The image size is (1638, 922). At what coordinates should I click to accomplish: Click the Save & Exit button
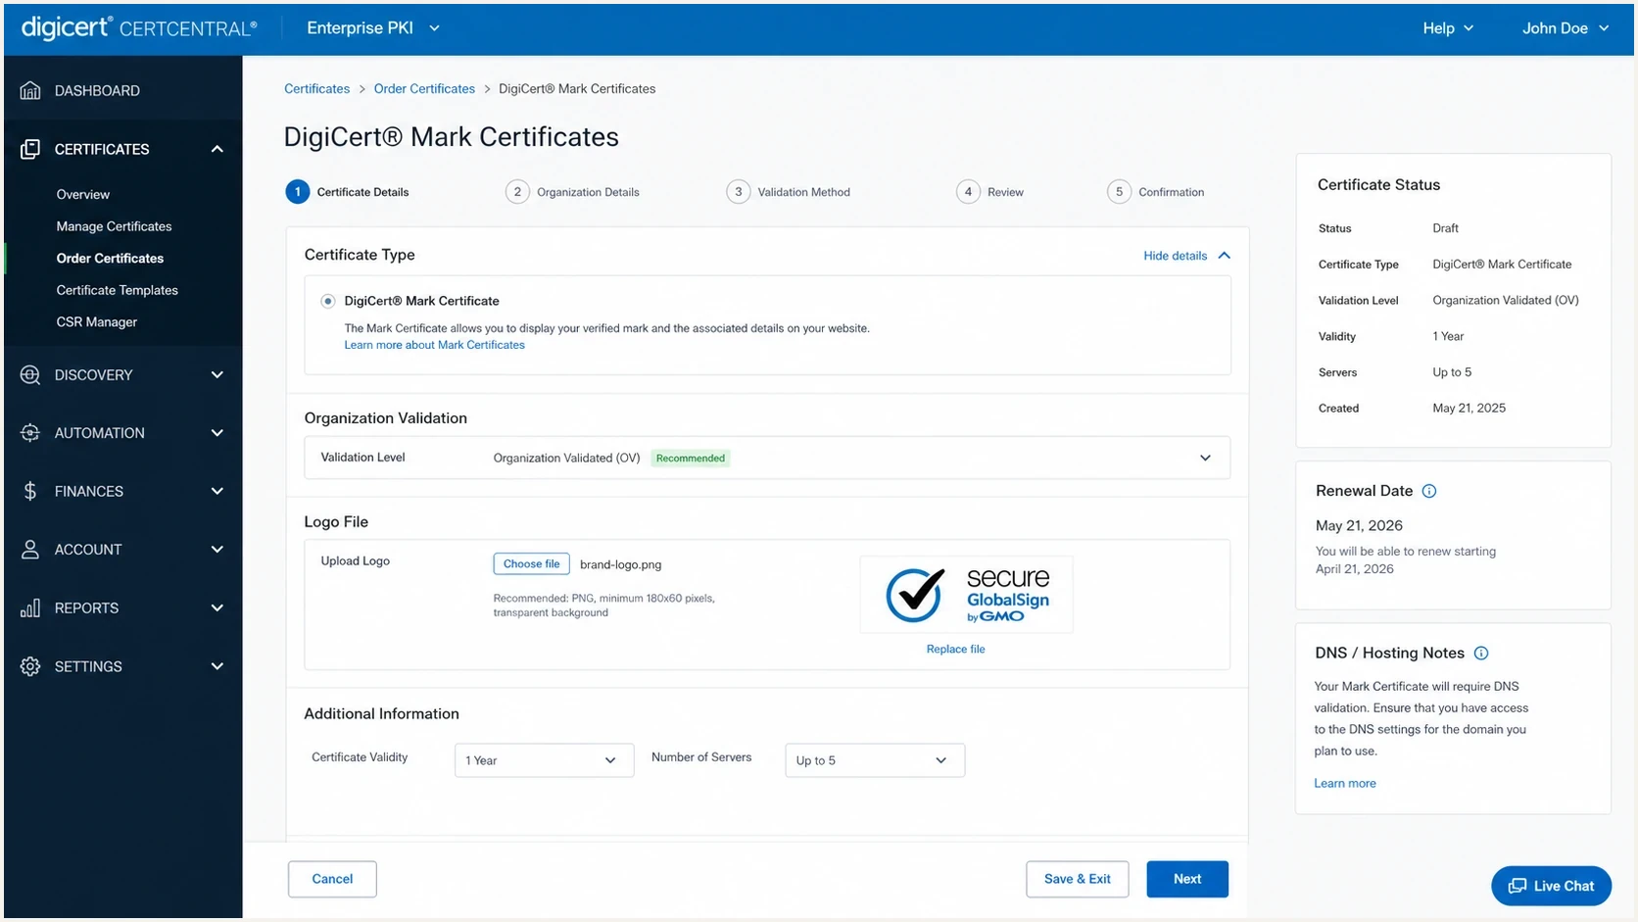[x=1077, y=879]
